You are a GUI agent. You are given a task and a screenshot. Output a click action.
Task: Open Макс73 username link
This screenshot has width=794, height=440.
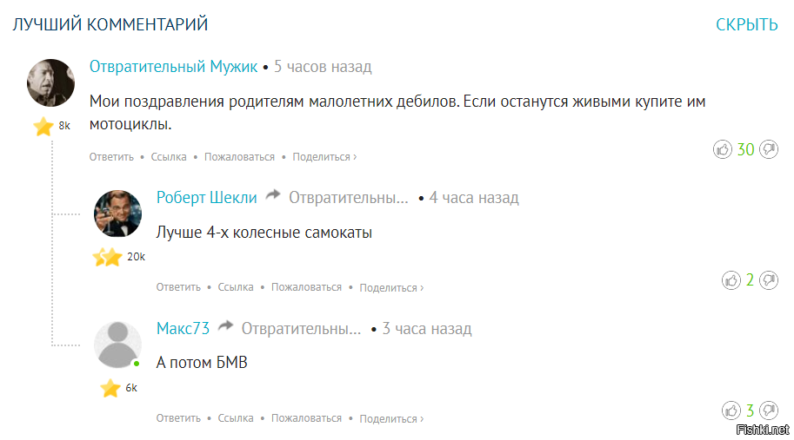coord(183,329)
